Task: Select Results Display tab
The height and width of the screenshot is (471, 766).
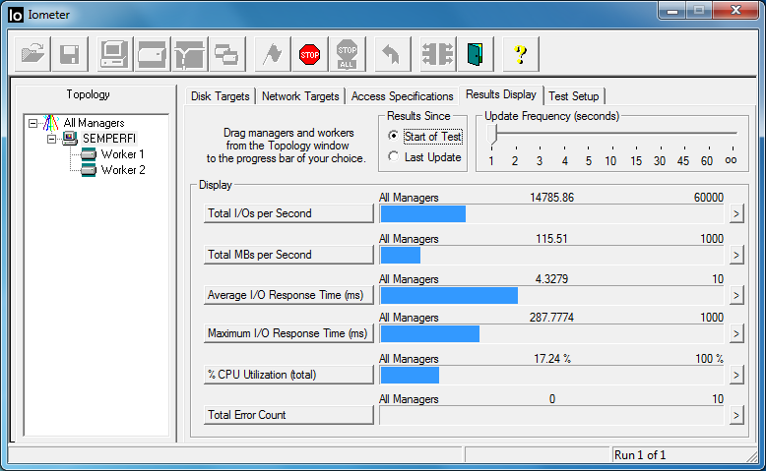Action: click(x=501, y=94)
